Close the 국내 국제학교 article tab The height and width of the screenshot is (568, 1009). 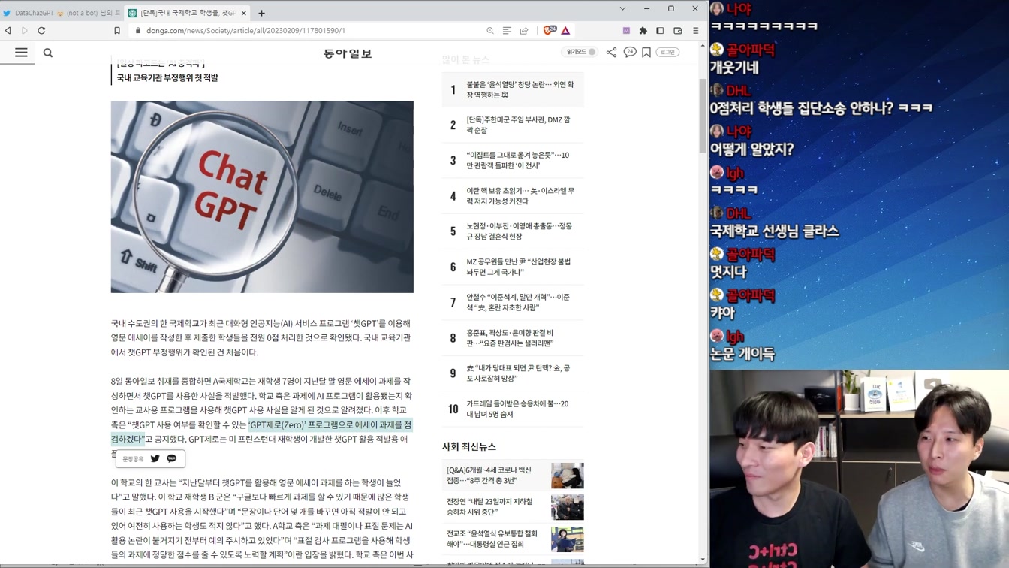(243, 13)
